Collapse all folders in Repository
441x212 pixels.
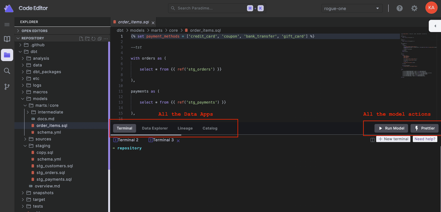99,39
